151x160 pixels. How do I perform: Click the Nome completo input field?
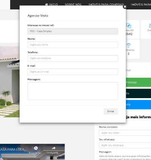click(125, 133)
